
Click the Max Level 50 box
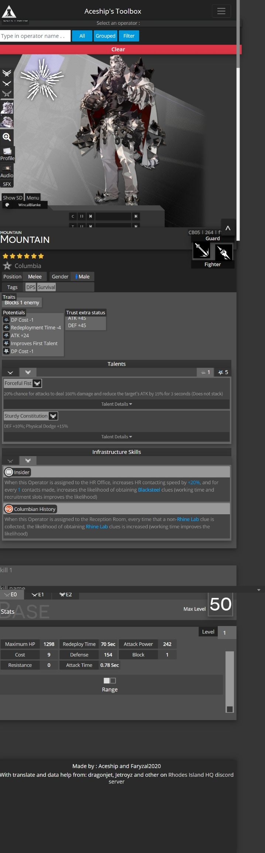point(220,604)
